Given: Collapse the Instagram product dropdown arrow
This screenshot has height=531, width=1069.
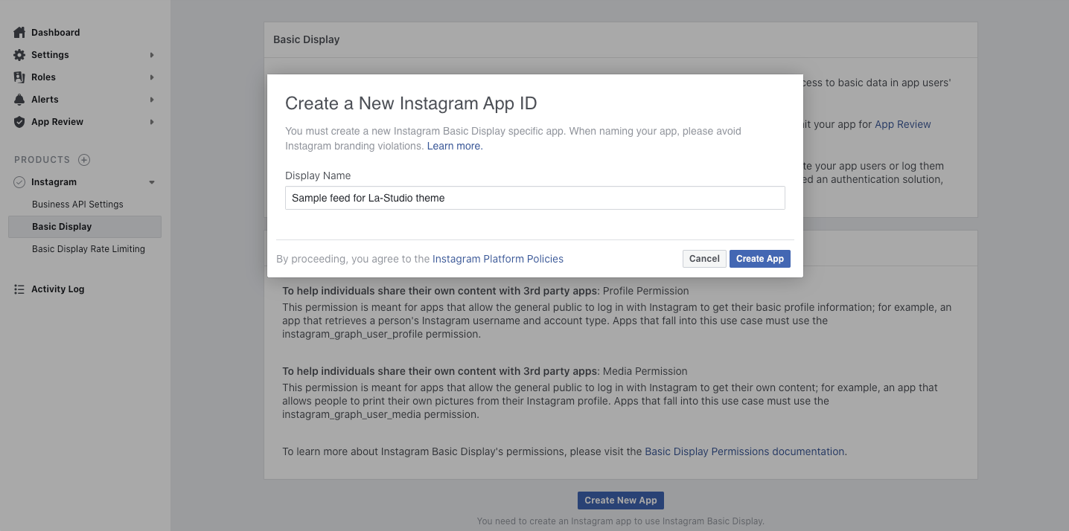Looking at the screenshot, I should tap(152, 182).
